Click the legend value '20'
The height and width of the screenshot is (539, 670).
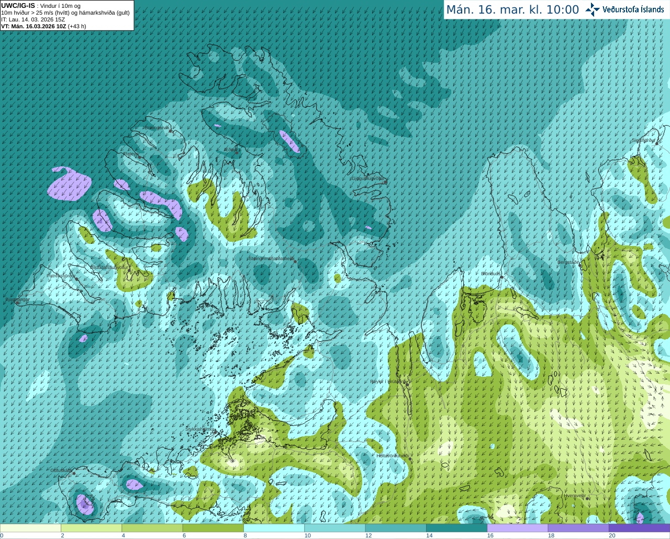click(612, 535)
